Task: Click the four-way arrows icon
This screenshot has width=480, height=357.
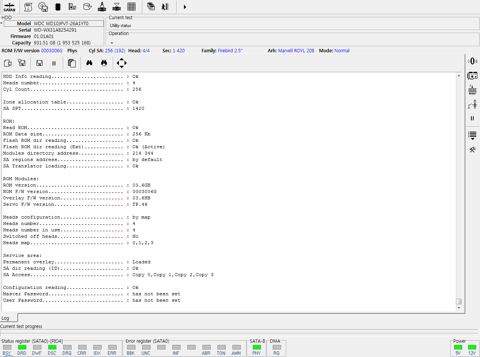Action: (122, 63)
